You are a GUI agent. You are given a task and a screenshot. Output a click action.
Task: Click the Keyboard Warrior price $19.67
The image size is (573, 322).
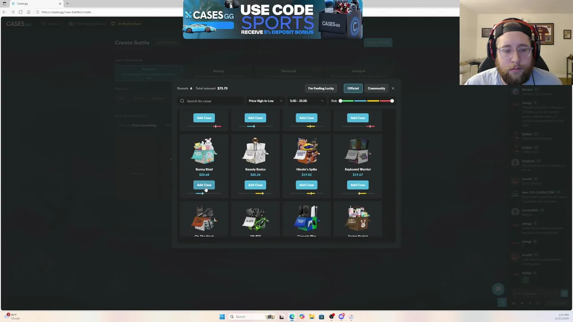pyautogui.click(x=358, y=175)
